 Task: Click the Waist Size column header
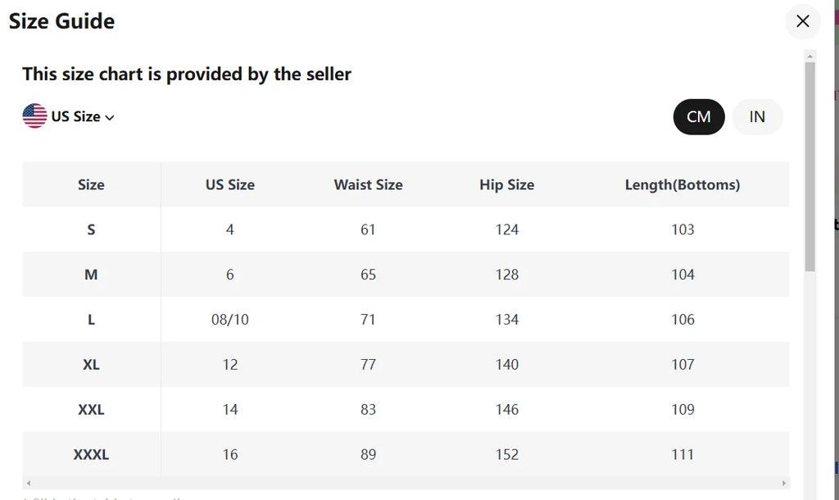pos(368,184)
